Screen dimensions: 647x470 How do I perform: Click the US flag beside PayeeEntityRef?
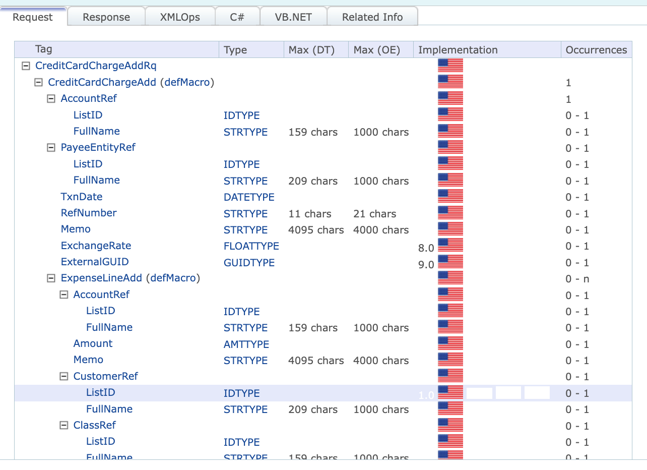coord(450,147)
